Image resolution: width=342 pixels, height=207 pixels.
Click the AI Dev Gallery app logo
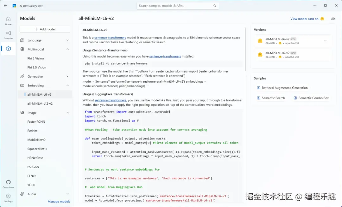(x=14, y=6)
